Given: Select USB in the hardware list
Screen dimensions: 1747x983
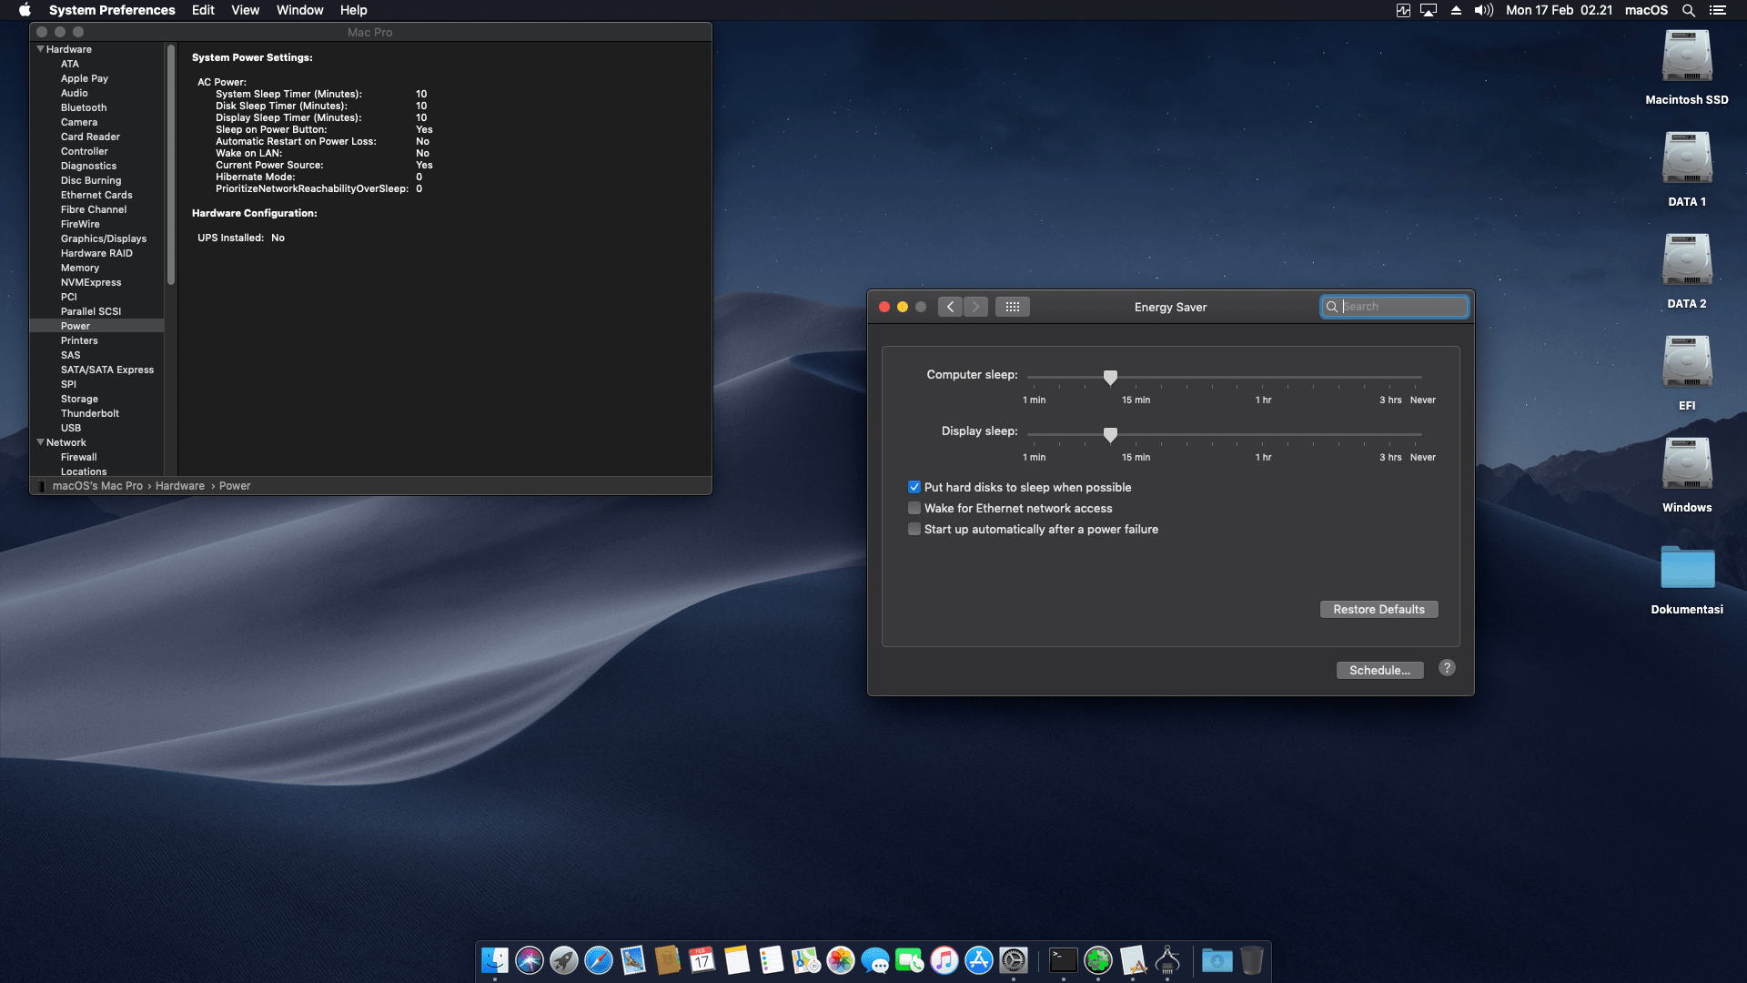Looking at the screenshot, I should tap(71, 428).
